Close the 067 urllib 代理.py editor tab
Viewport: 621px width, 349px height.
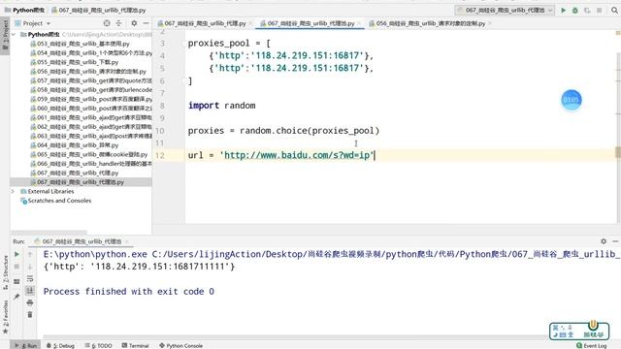(x=250, y=23)
